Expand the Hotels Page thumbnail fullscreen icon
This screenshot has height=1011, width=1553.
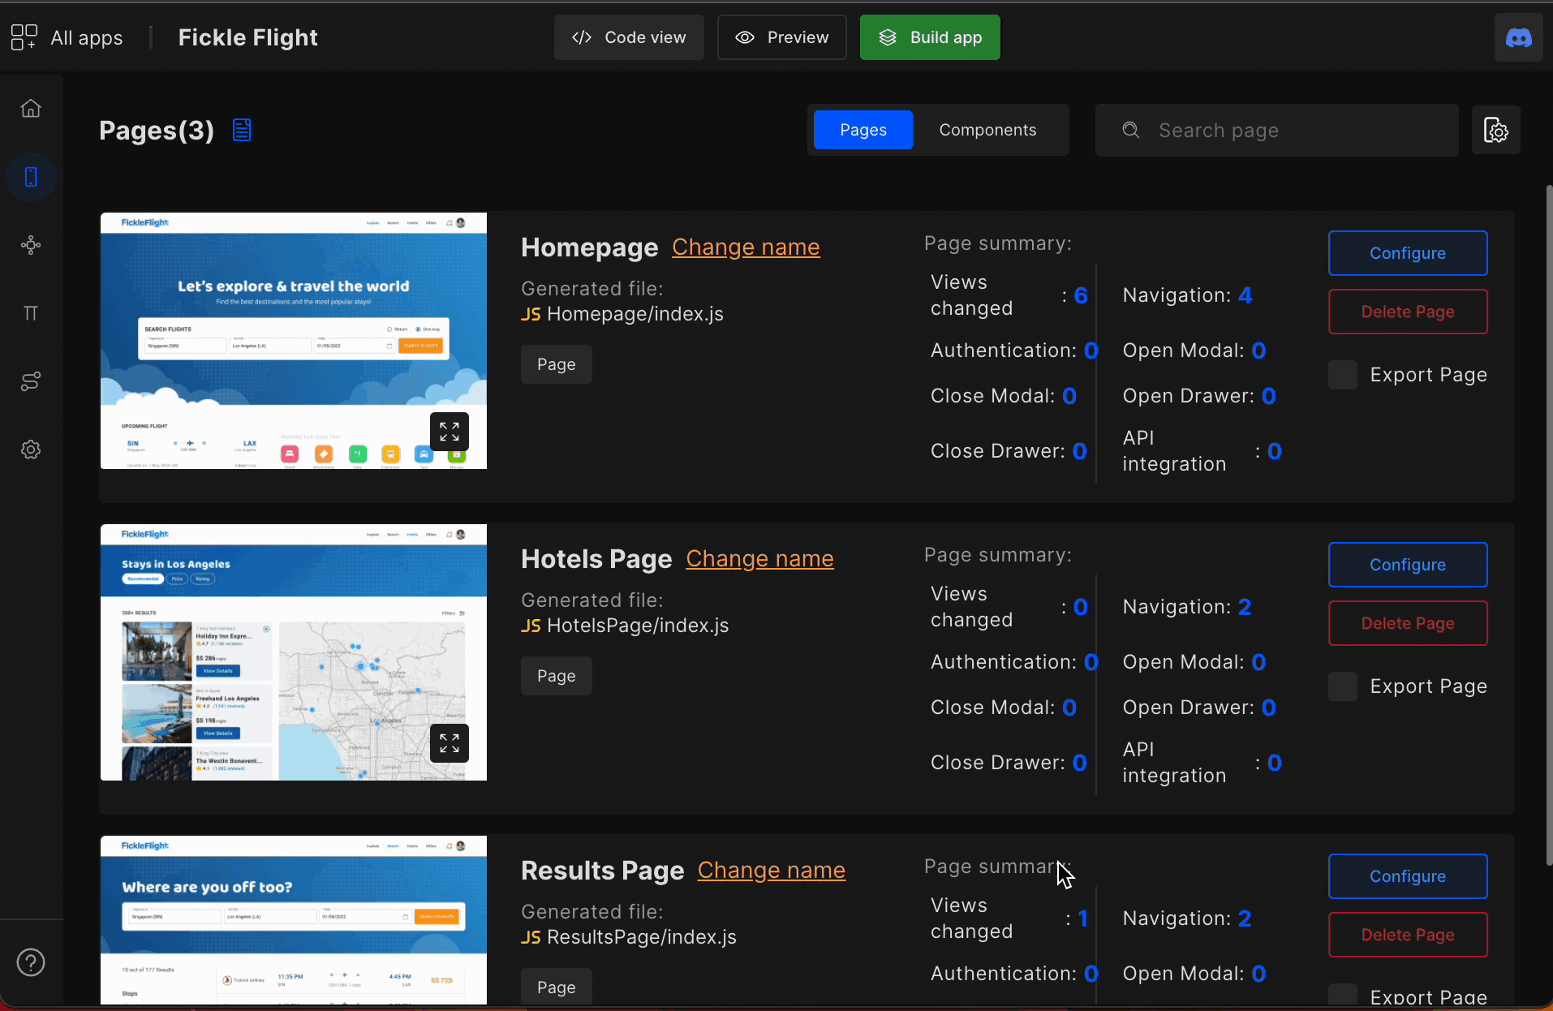[x=450, y=743]
